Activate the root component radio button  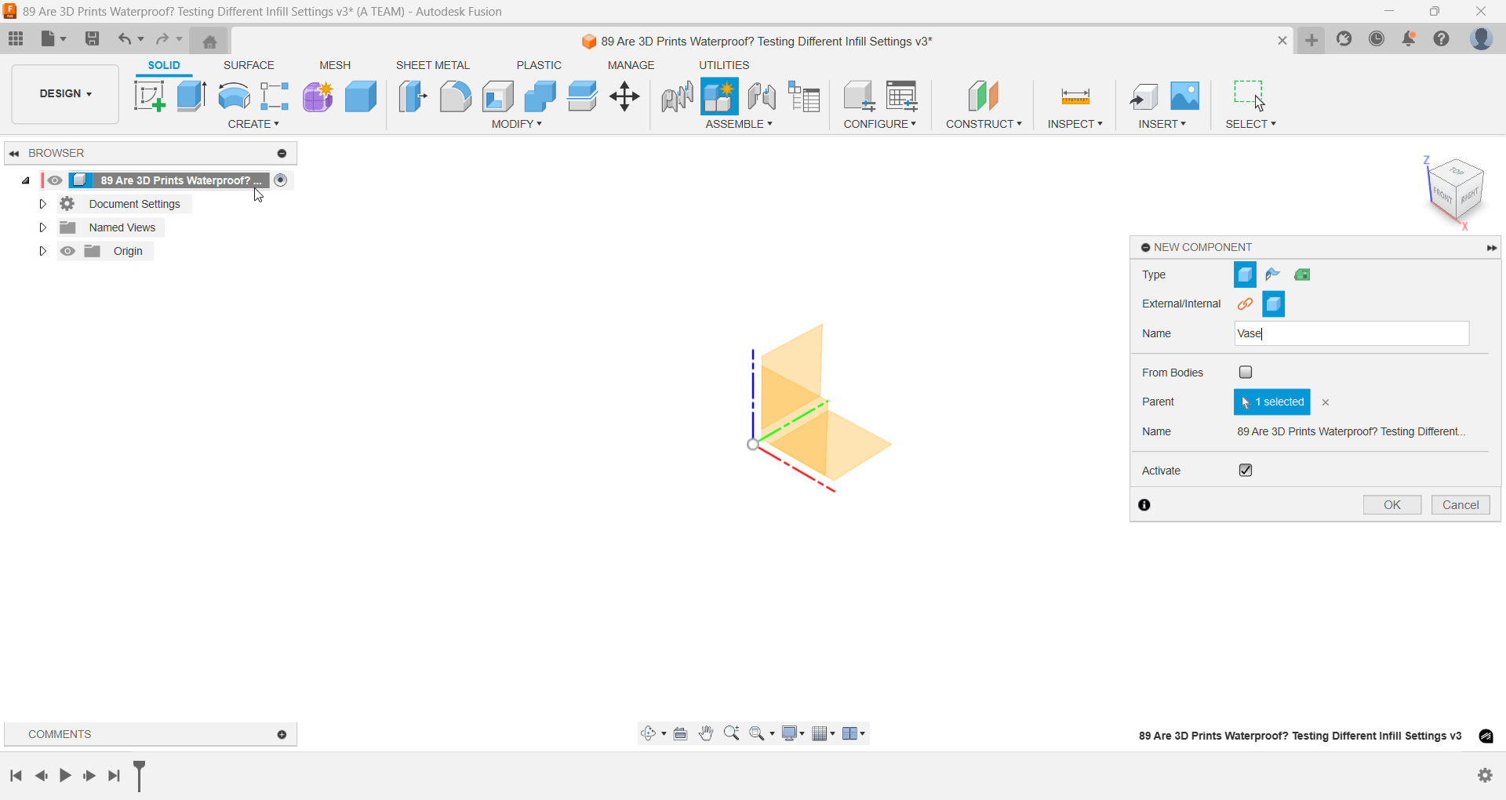(x=281, y=180)
